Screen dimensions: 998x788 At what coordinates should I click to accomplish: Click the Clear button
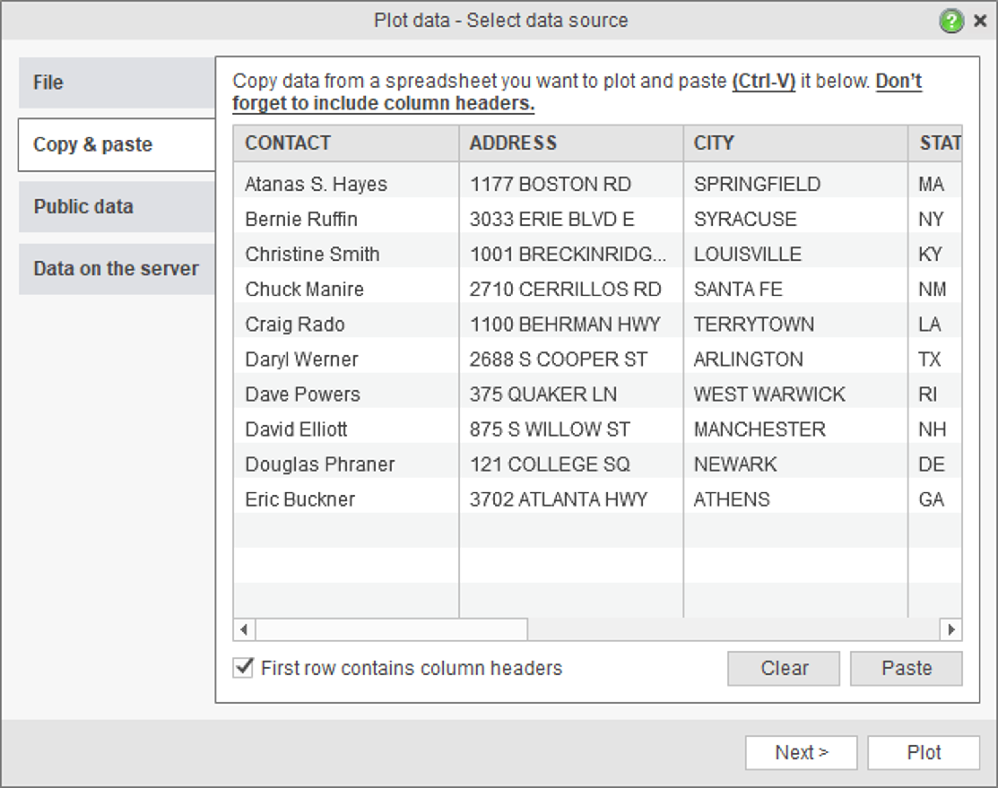click(784, 669)
